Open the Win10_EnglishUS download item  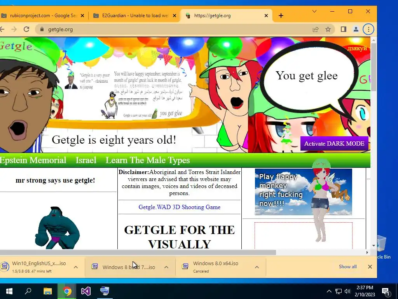35,267
